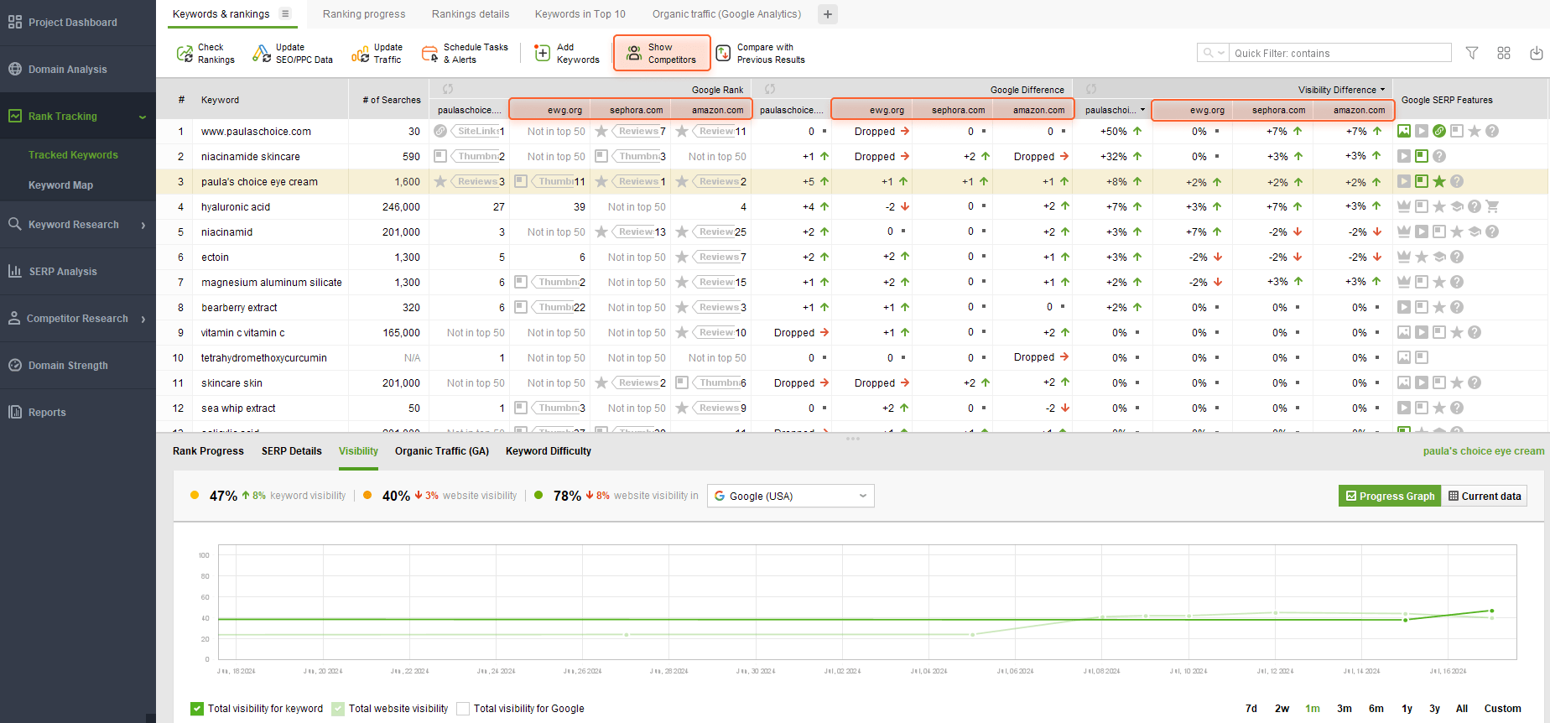
Task: Open the Project Dashboard sidebar icon
Action: [x=15, y=22]
